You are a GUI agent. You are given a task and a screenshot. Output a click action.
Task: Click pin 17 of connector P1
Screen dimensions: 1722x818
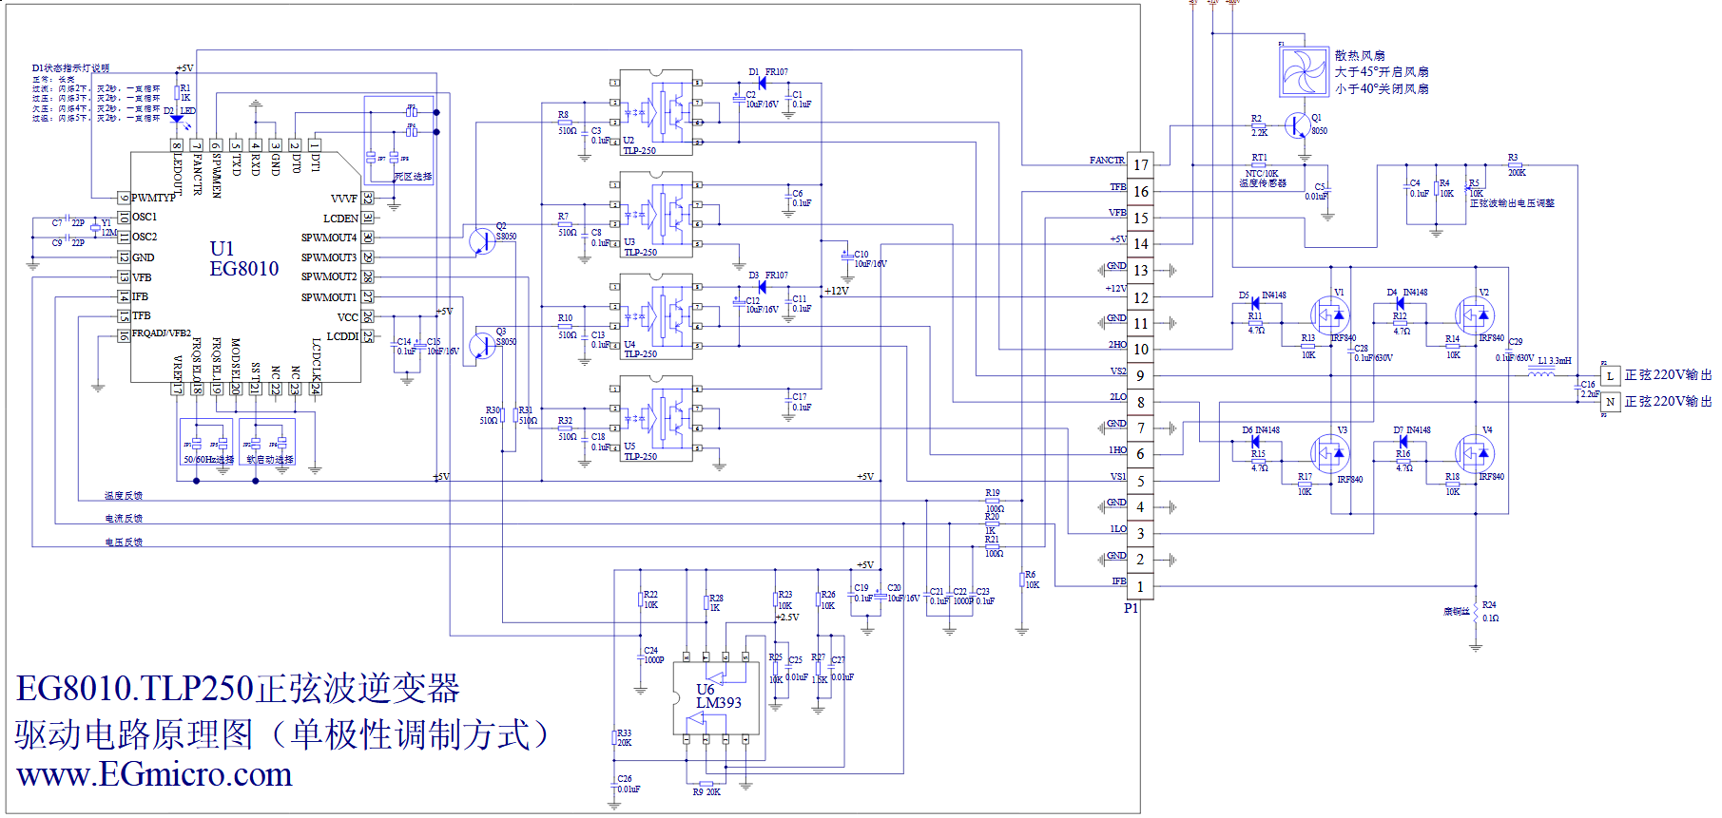(x=1141, y=164)
